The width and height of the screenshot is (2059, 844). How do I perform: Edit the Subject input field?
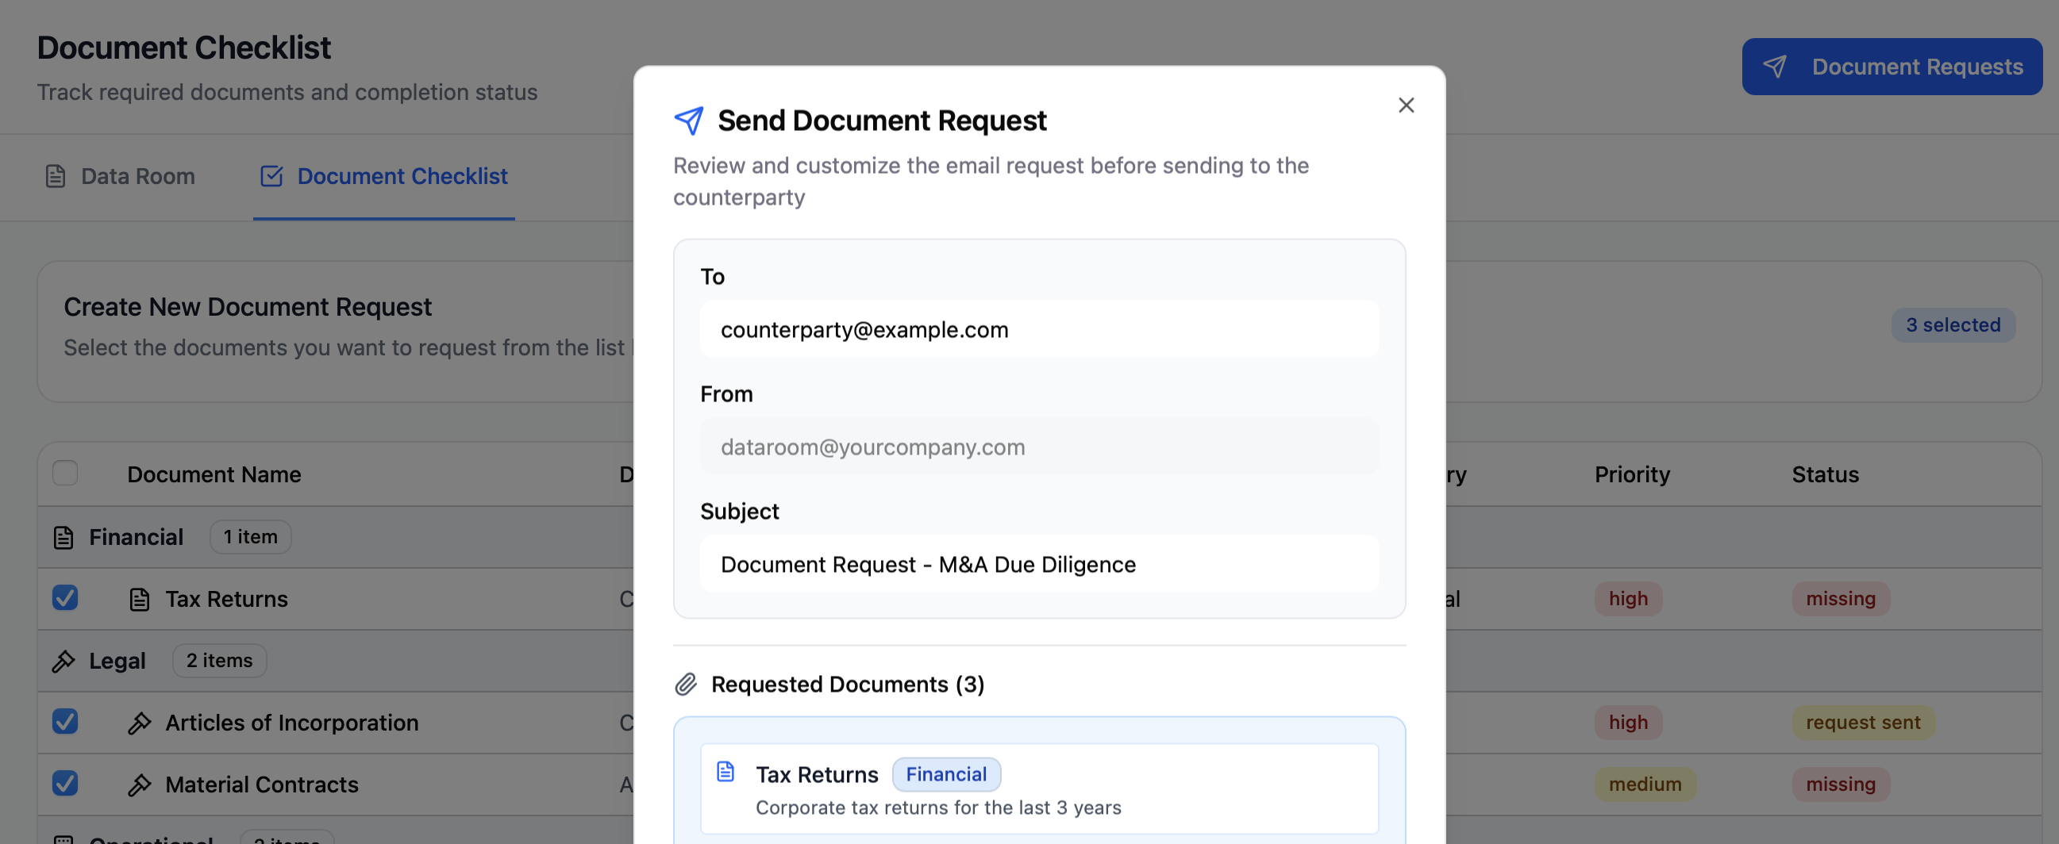(1038, 565)
